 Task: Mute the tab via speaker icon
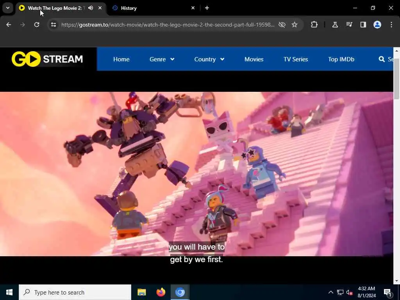click(91, 8)
